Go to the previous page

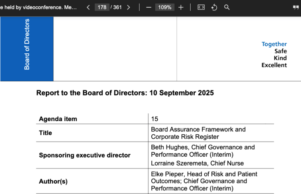pos(88,7)
